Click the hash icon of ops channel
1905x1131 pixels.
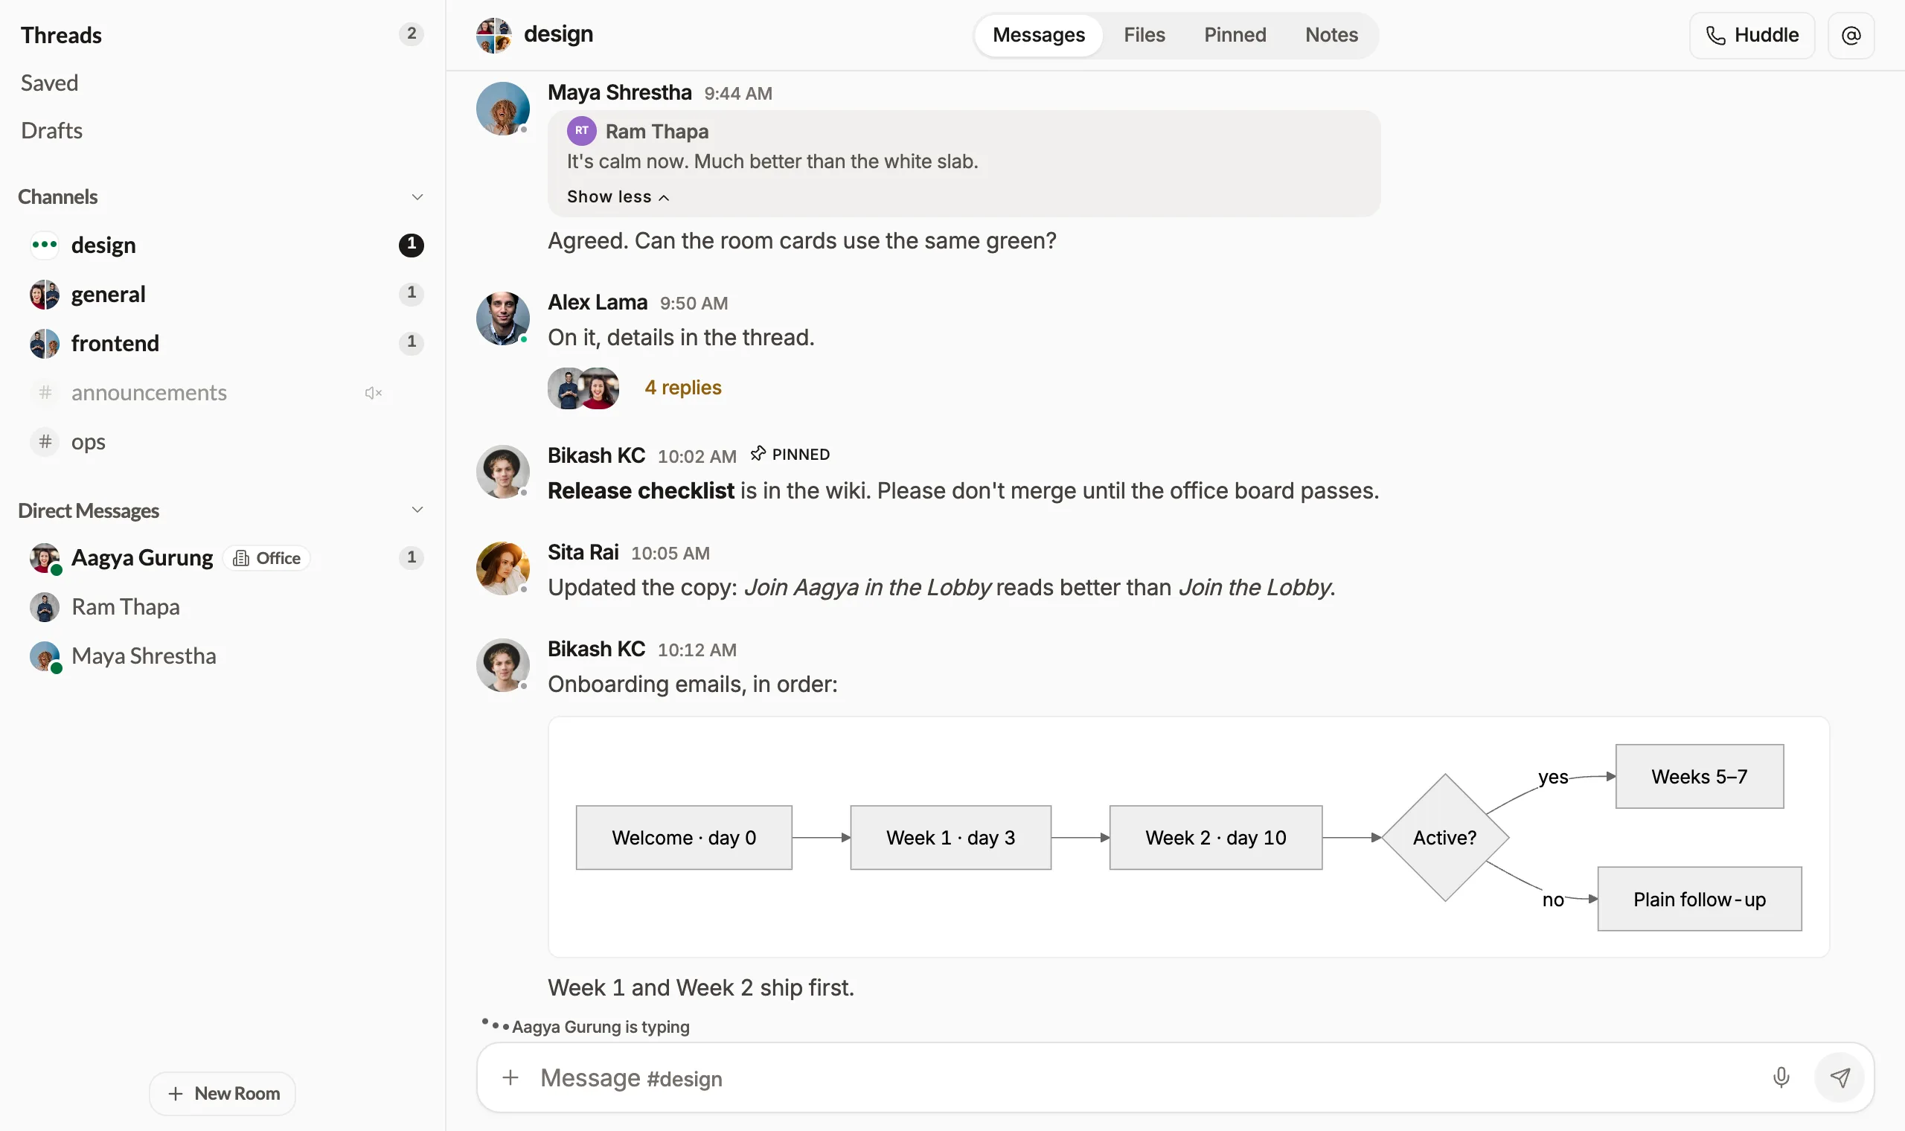45,441
